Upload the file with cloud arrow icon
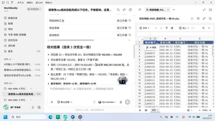This screenshot has height=121, width=215. [x=198, y=19]
